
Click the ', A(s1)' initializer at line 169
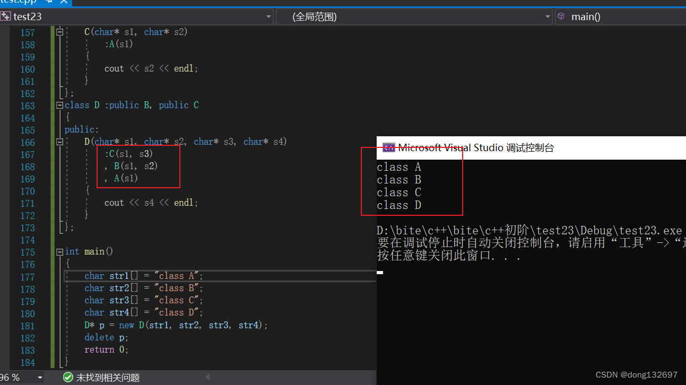point(121,178)
